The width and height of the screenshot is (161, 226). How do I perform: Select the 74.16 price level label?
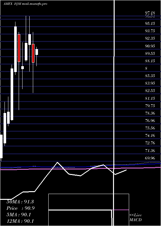150,136
